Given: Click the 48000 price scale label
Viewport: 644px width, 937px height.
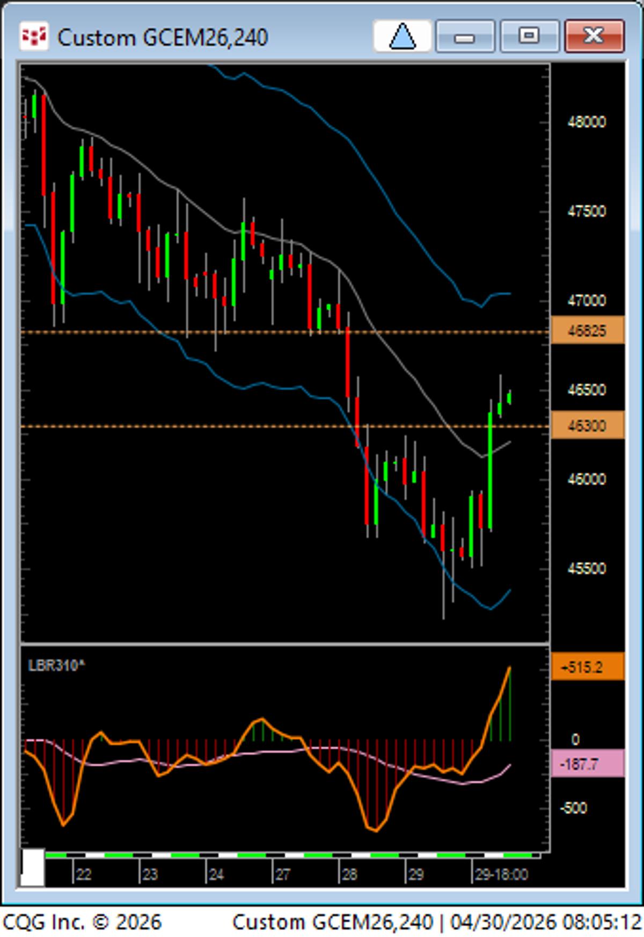Looking at the screenshot, I should (x=587, y=122).
